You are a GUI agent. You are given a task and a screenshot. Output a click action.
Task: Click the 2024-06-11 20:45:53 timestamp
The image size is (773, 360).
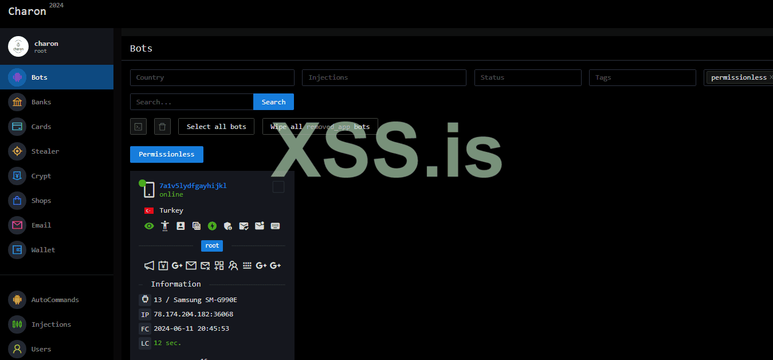coord(191,328)
